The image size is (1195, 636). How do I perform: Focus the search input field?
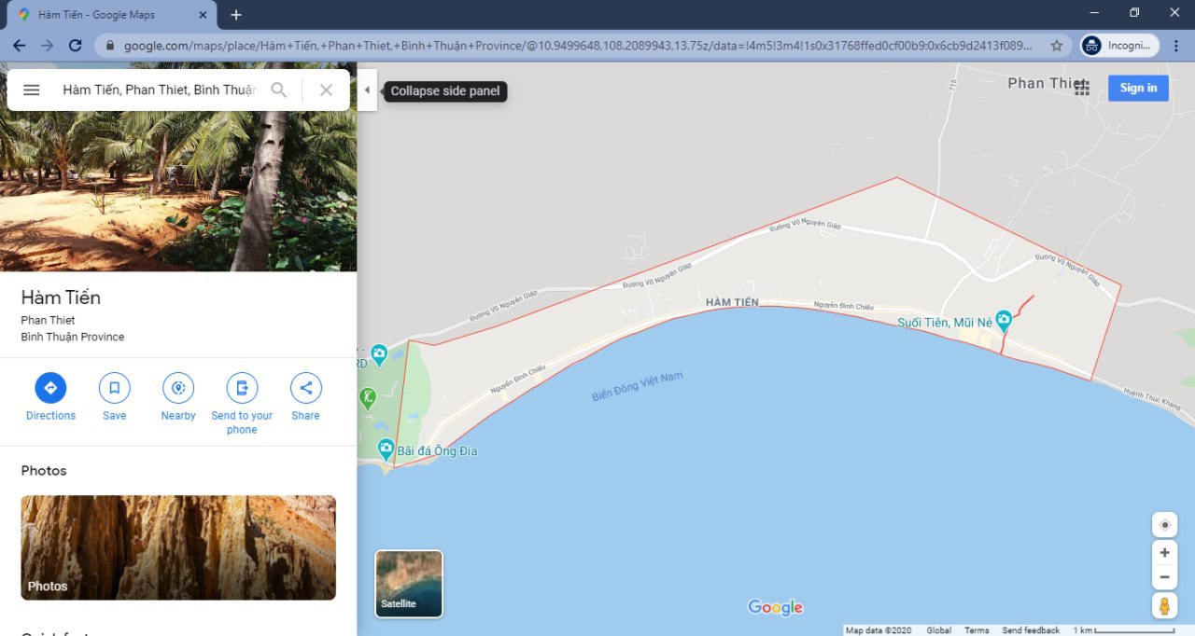coord(160,90)
